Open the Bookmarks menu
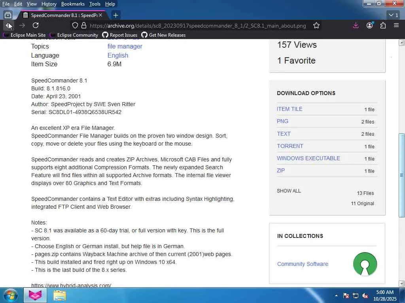 (x=73, y=4)
